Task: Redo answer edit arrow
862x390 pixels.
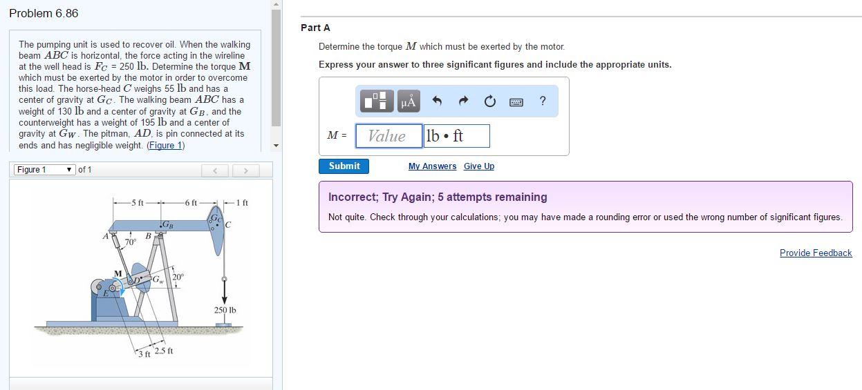Action: (x=463, y=101)
